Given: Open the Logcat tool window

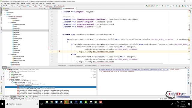Looking at the screenshot, I should 21,97.
